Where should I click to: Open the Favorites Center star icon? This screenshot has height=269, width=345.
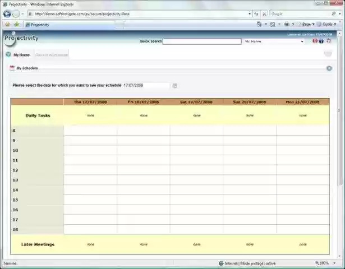(x=8, y=25)
